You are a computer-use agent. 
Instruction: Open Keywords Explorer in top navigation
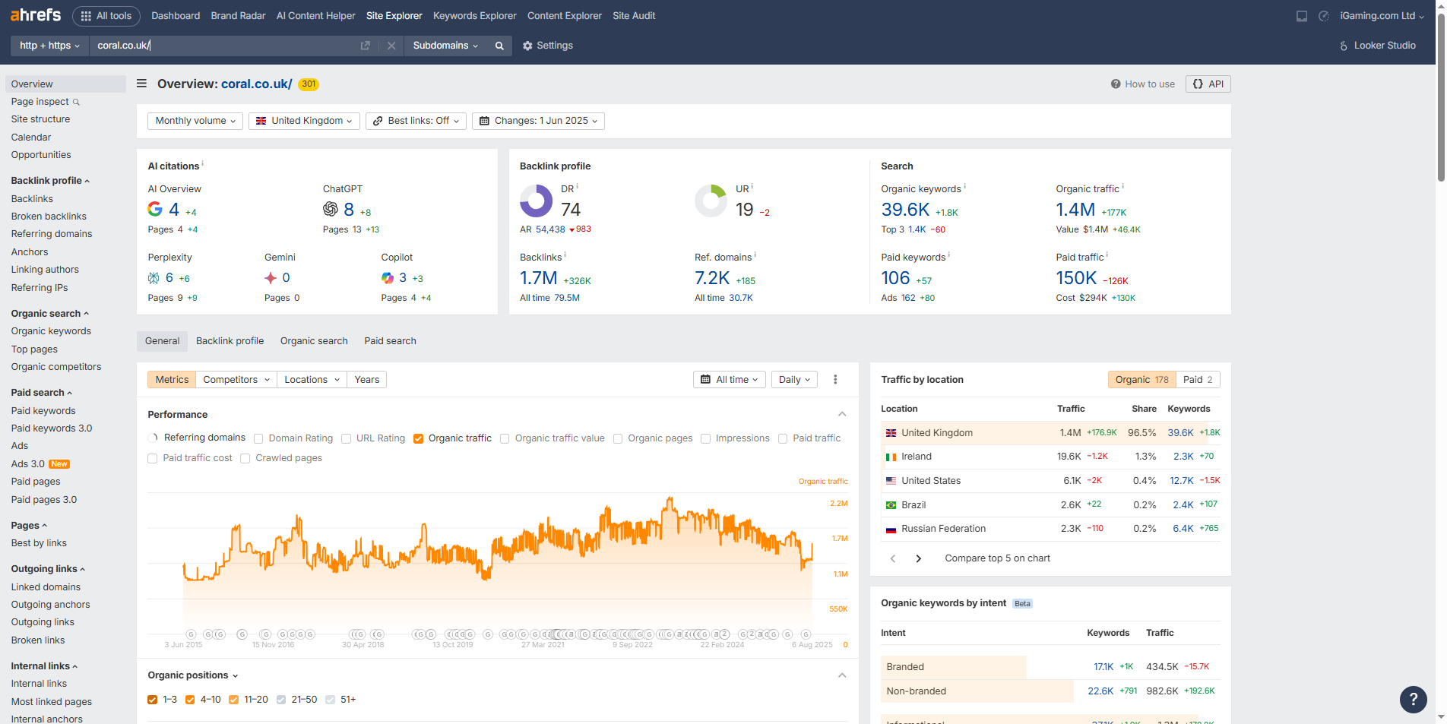(474, 16)
